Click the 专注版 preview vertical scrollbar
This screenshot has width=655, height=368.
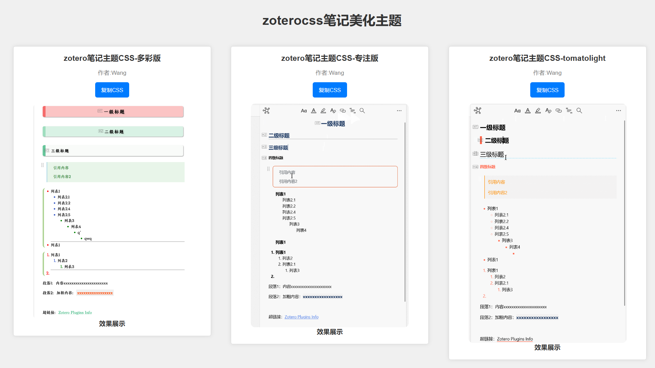point(405,212)
